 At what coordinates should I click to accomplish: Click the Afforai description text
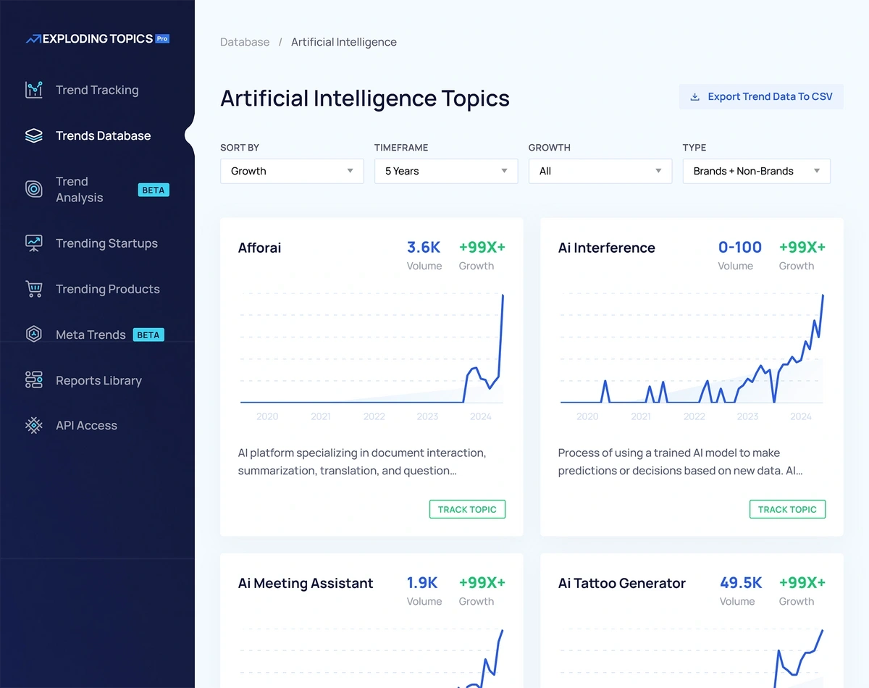362,462
